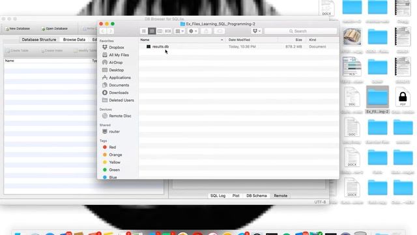This screenshot has height=235, width=417.
Task: Switch to Browse Data tab
Action: [x=74, y=39]
